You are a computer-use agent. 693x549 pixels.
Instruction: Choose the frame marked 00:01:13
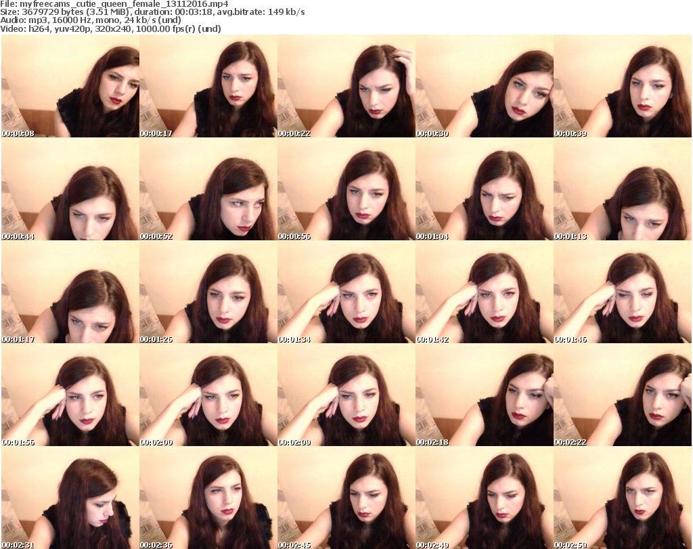(x=623, y=189)
